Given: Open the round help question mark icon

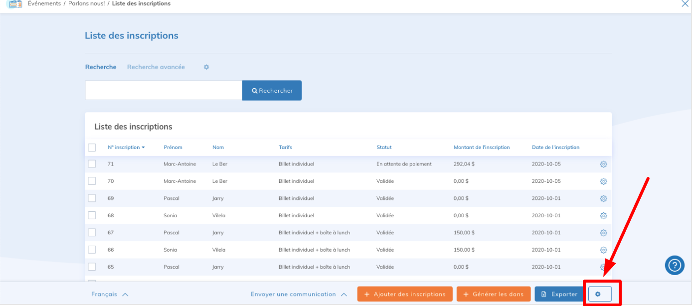Looking at the screenshot, I should pos(675,265).
